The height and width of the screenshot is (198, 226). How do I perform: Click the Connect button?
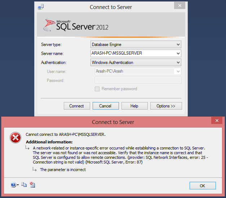[77, 106]
